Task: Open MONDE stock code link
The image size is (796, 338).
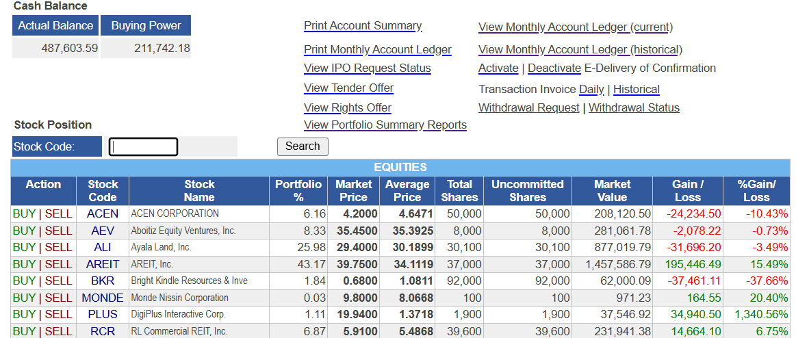Action: point(103,298)
